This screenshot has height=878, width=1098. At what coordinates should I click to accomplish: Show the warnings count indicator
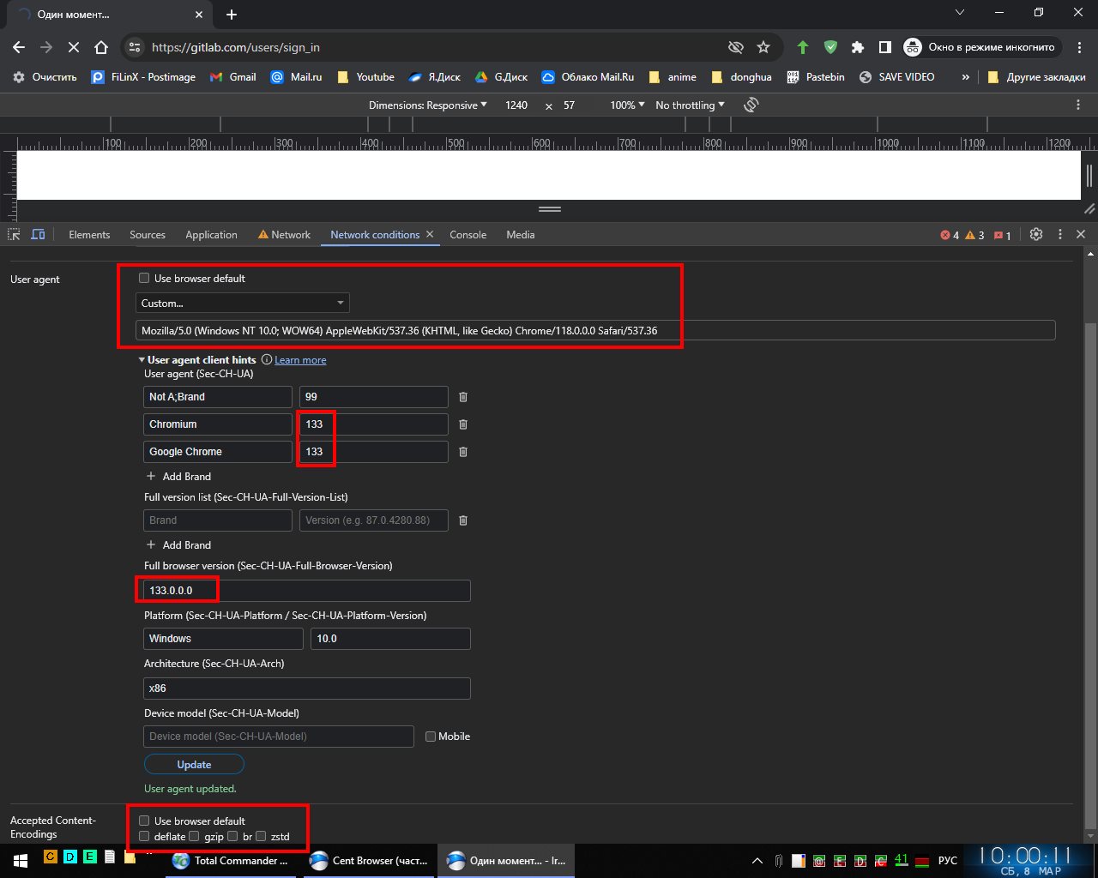[x=974, y=235]
